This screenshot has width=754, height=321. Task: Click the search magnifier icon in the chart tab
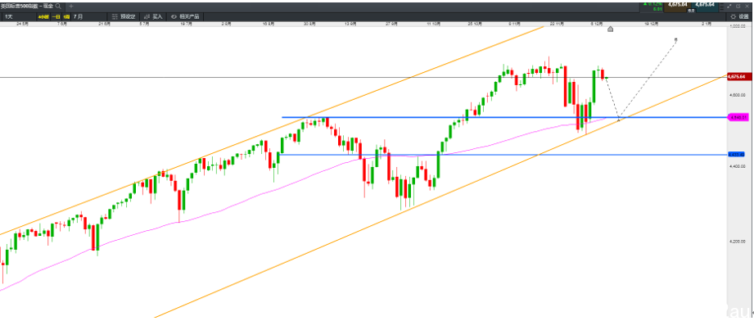click(x=57, y=7)
